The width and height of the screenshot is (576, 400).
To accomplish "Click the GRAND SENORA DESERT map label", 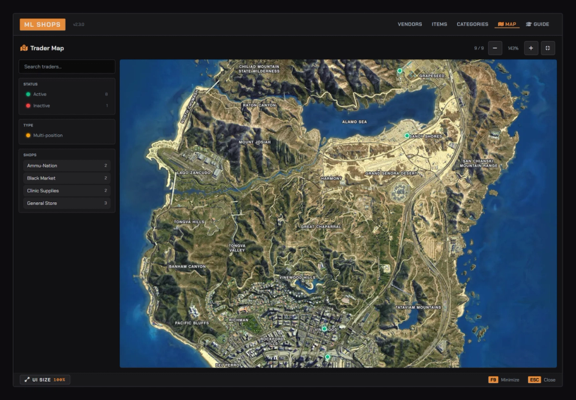I will point(391,173).
